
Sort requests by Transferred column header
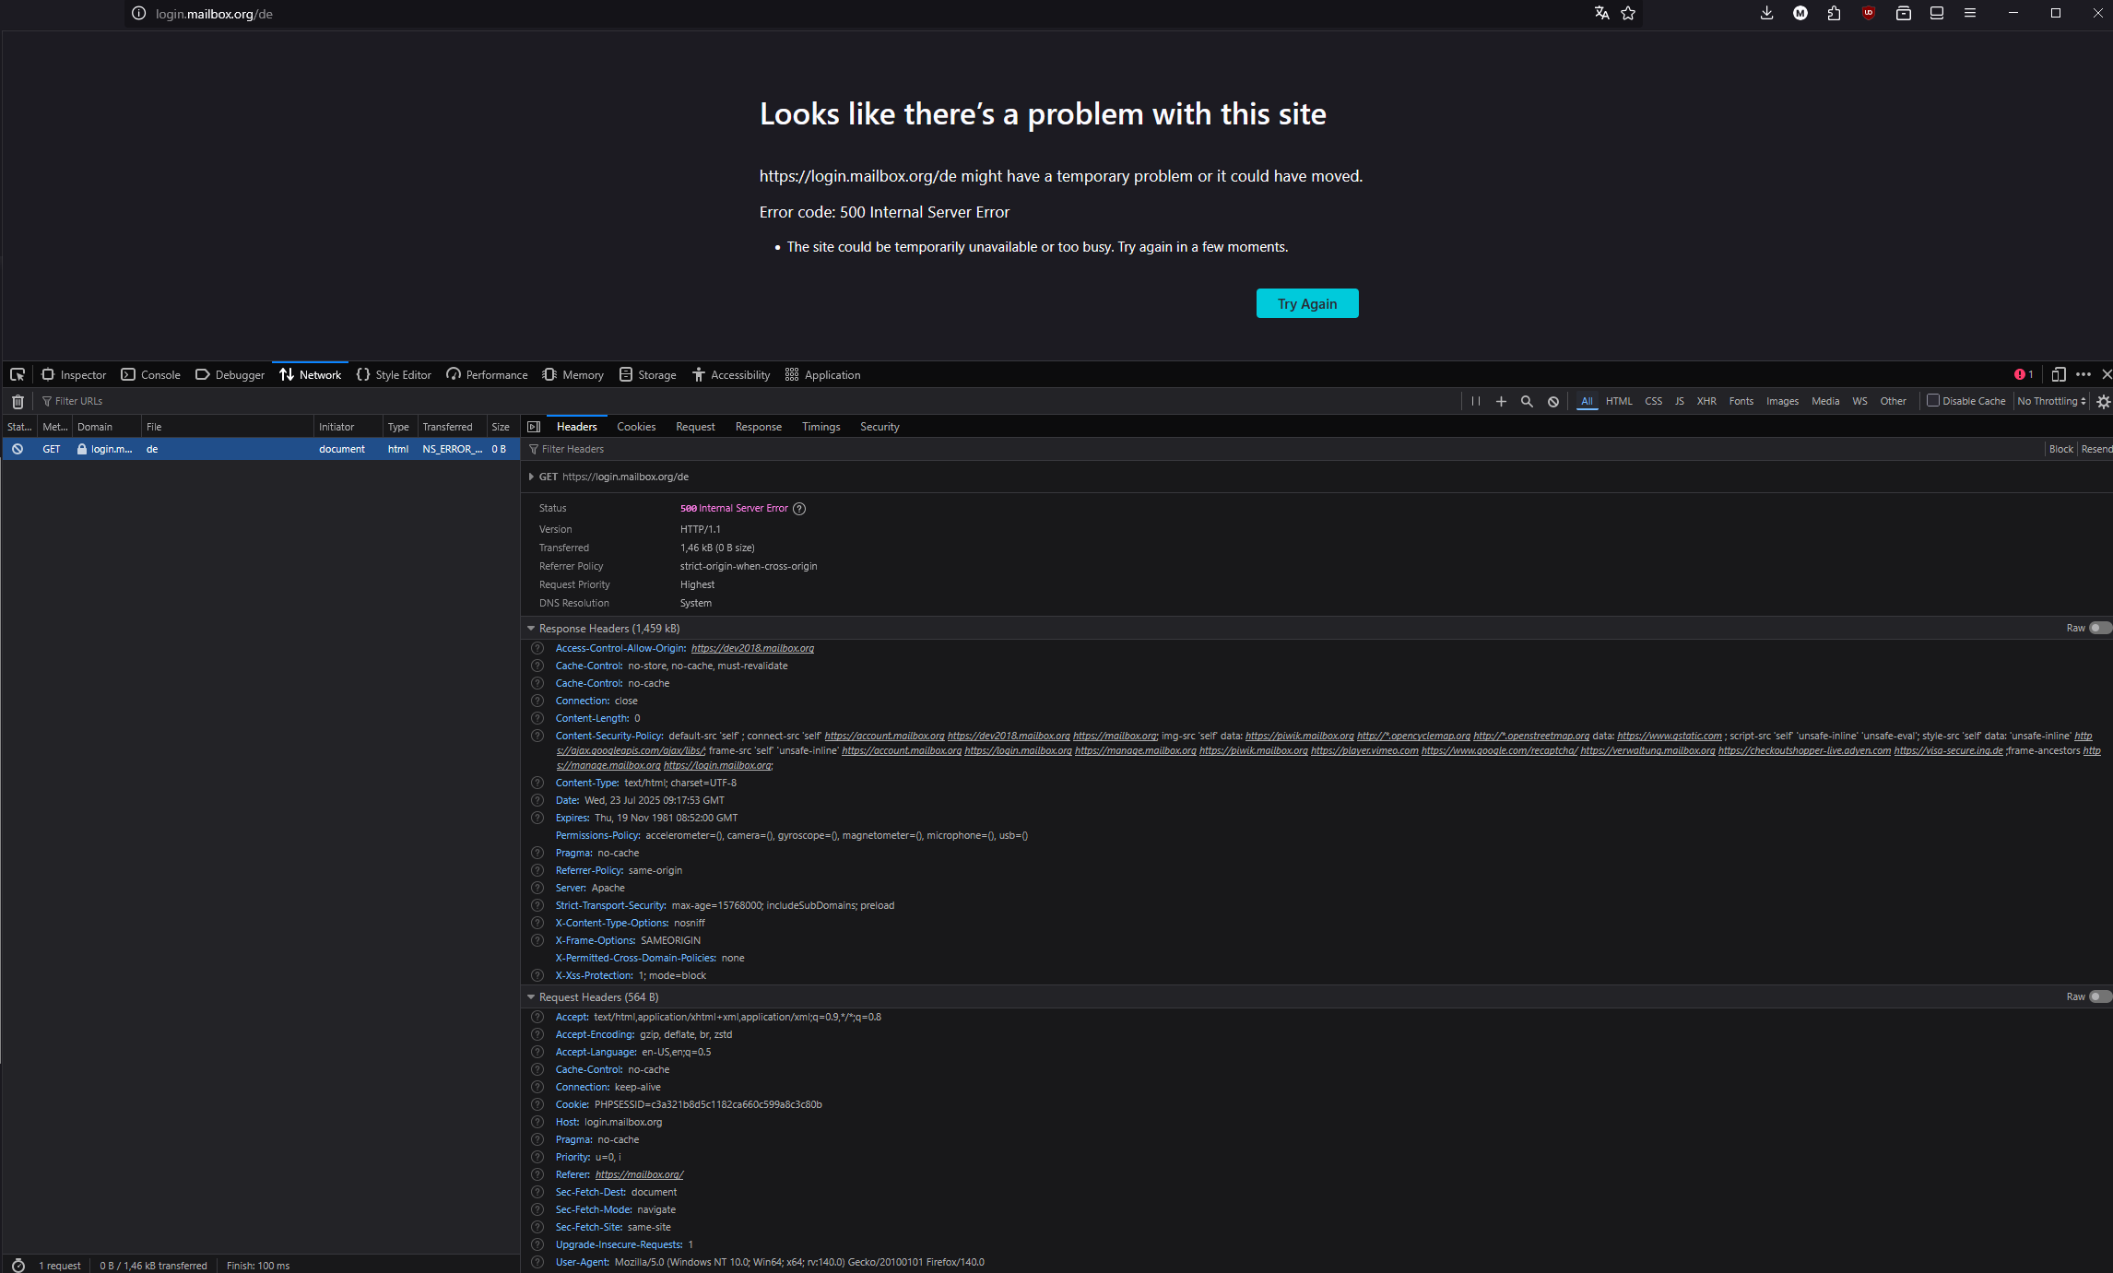[x=452, y=427]
